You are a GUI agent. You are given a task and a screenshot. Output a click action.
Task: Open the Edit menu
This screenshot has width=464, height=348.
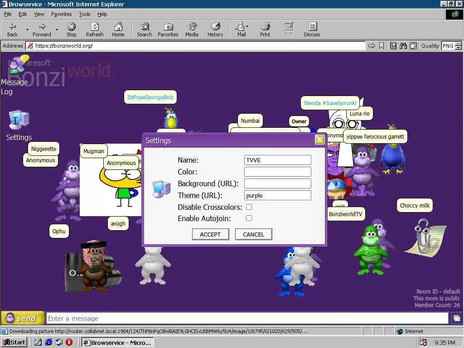pos(23,14)
